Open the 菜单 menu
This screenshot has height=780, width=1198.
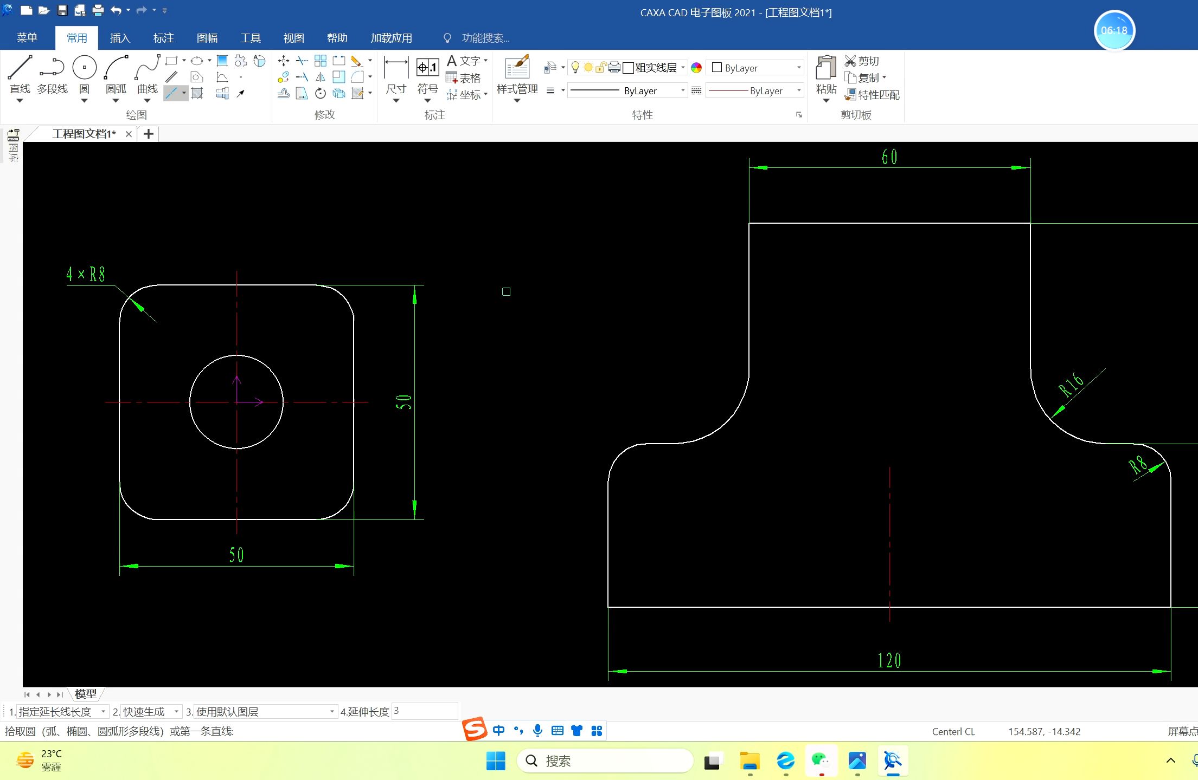tap(27, 38)
